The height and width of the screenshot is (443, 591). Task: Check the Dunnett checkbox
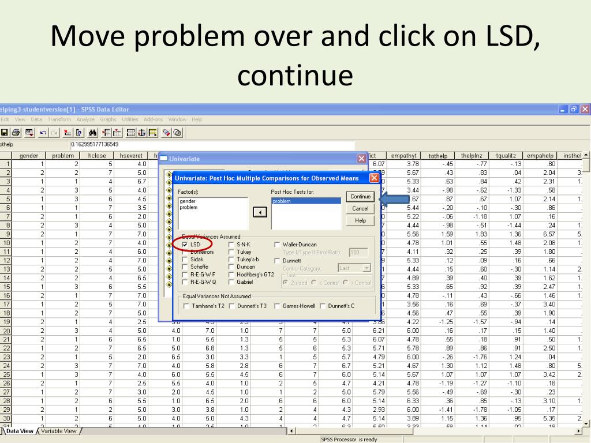click(277, 261)
